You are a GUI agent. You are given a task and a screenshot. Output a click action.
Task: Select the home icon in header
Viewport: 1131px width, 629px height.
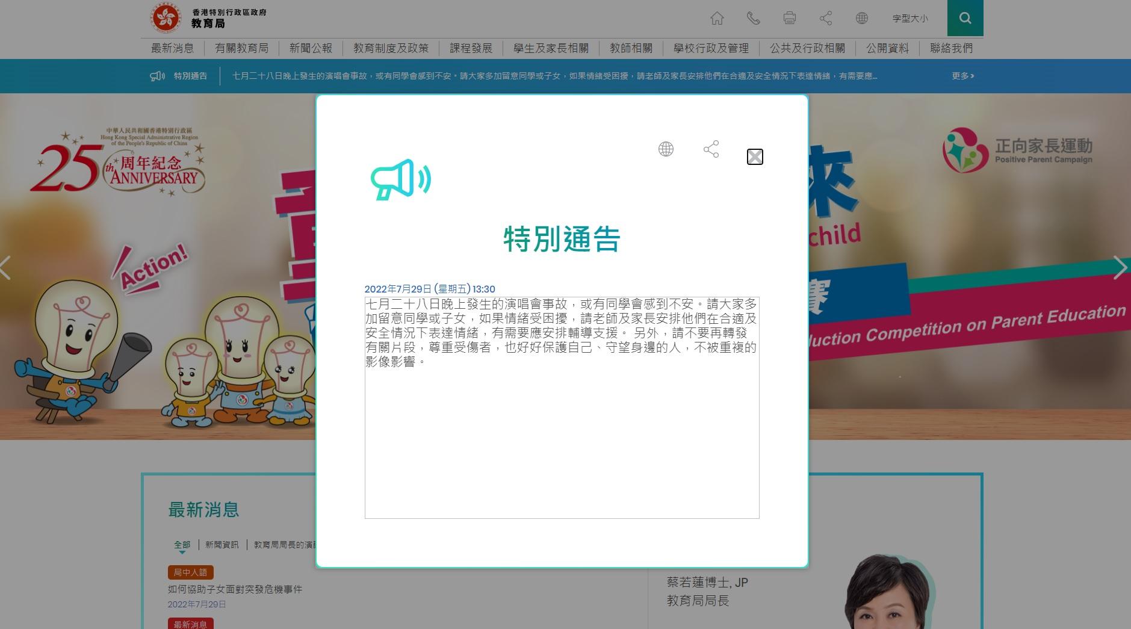pos(717,19)
